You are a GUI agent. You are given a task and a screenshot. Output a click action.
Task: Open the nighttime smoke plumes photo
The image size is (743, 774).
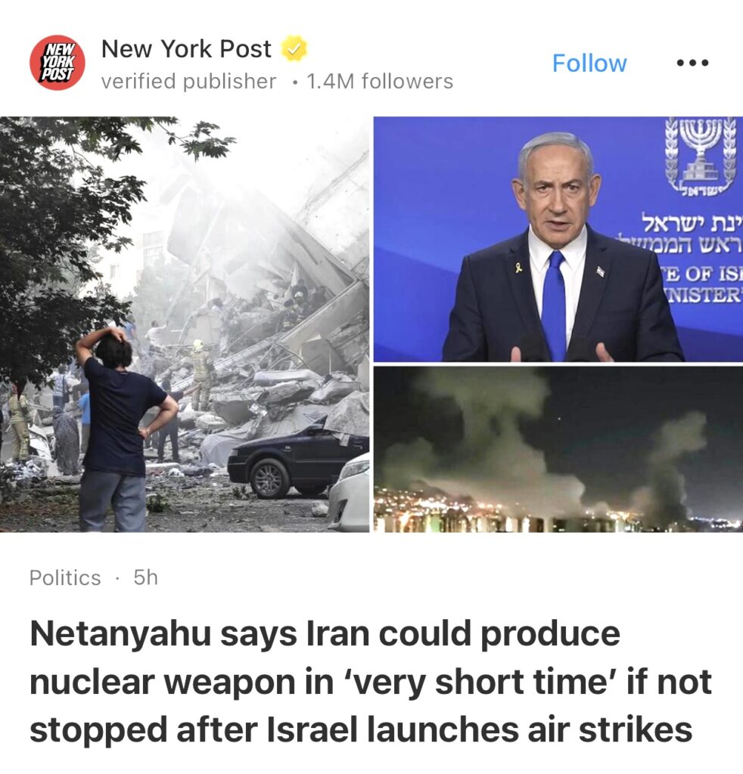[558, 449]
